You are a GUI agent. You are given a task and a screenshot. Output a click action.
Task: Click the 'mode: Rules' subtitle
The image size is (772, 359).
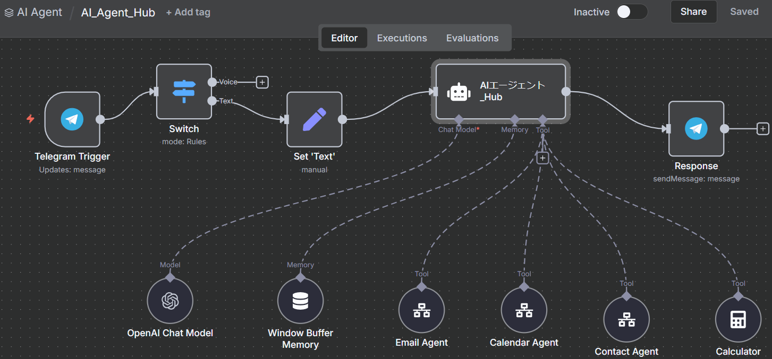point(184,142)
